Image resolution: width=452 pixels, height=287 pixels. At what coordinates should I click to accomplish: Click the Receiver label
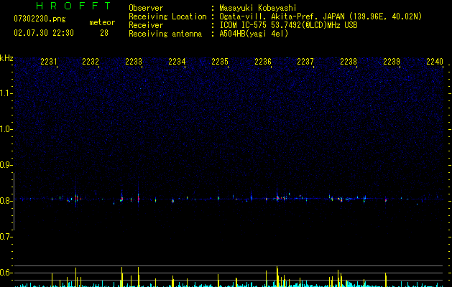(146, 25)
